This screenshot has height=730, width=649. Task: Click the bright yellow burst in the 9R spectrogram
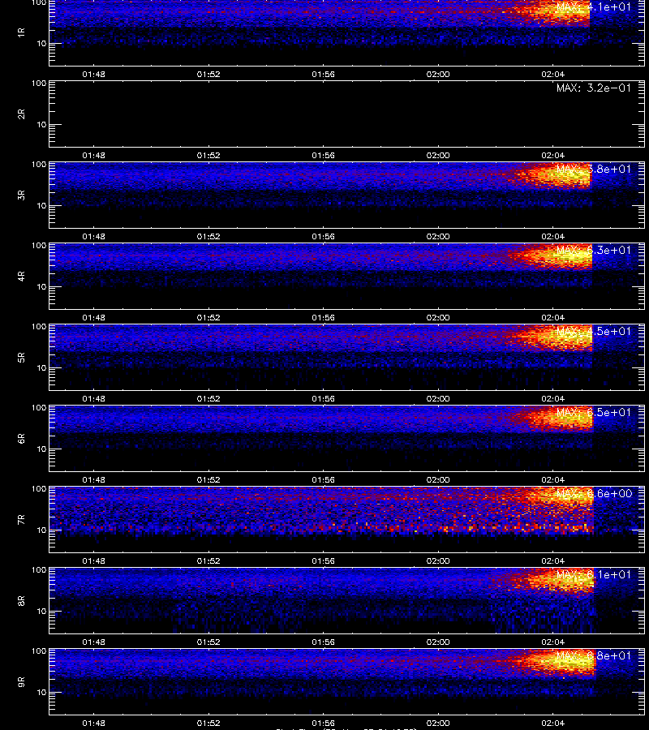[561, 662]
